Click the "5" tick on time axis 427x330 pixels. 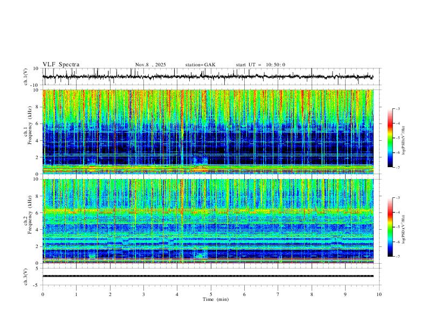tap(211, 294)
